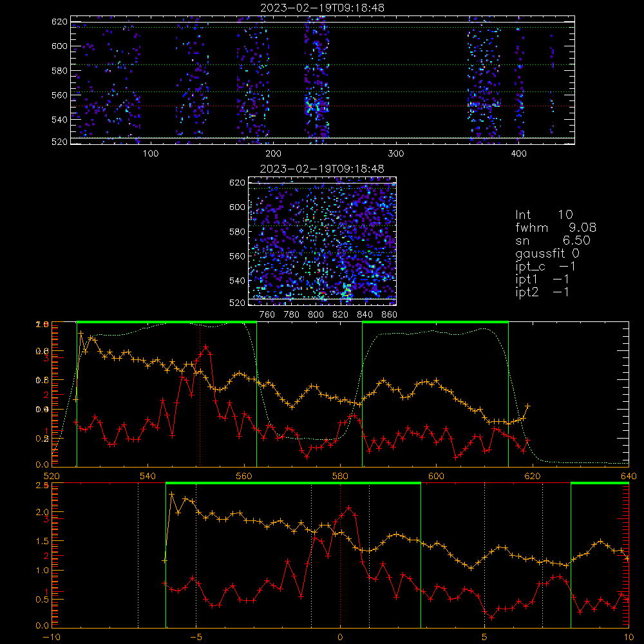Click x-axis label -10 on bottom plot

tap(52, 638)
